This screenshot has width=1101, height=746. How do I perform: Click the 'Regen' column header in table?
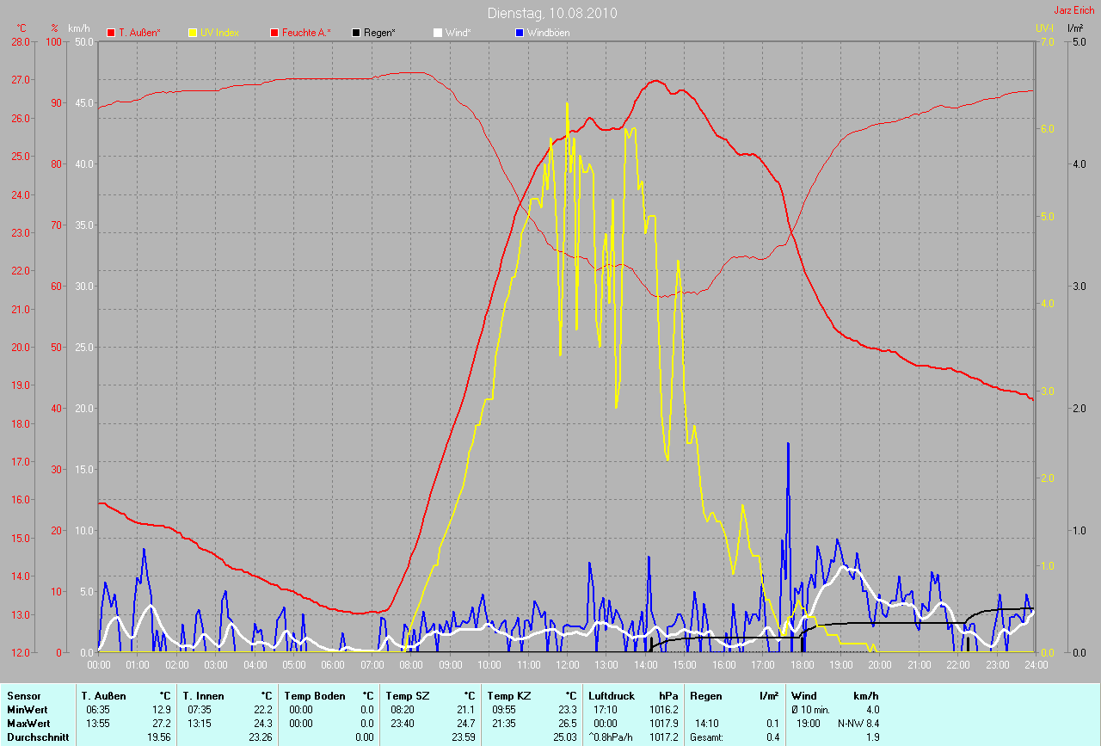[x=705, y=696]
